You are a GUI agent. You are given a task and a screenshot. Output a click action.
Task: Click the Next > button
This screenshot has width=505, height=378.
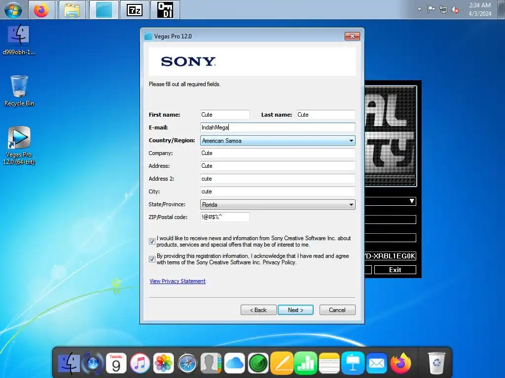[295, 310]
